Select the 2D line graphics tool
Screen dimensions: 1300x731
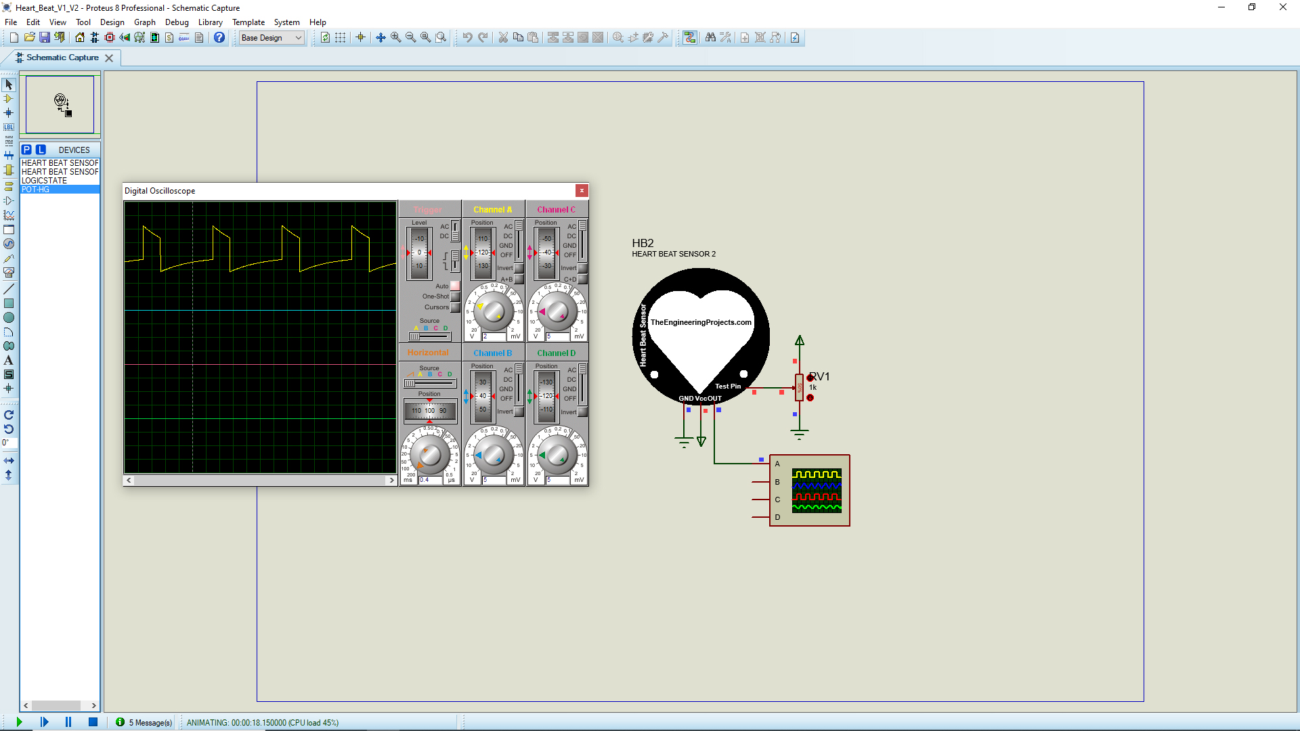9,289
